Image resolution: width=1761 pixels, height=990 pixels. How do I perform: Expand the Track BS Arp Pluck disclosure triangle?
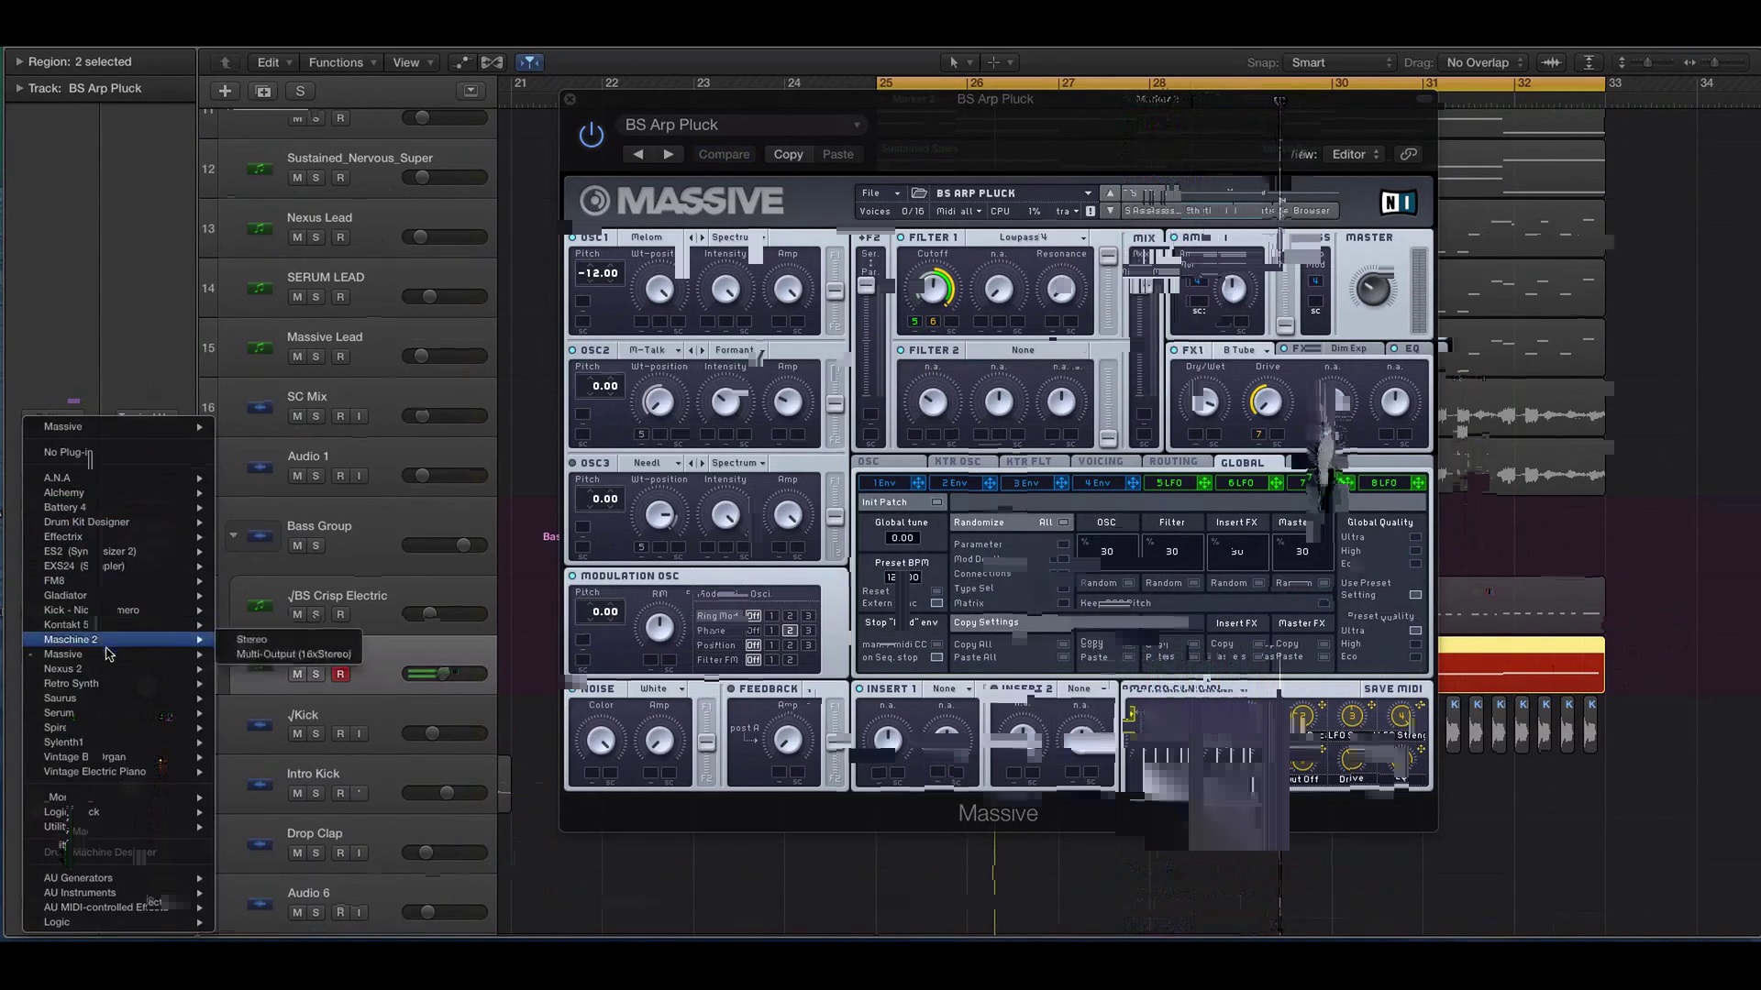18,88
